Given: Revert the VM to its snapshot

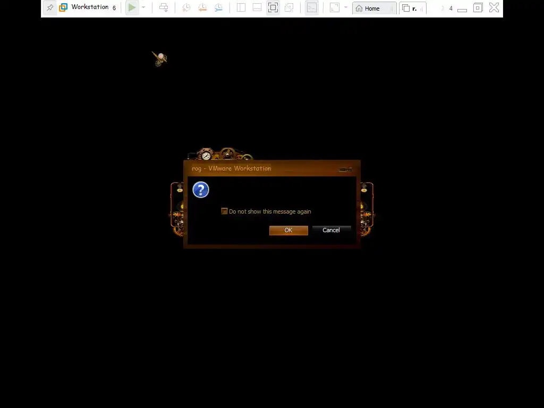Looking at the screenshot, I should pyautogui.click(x=202, y=7).
